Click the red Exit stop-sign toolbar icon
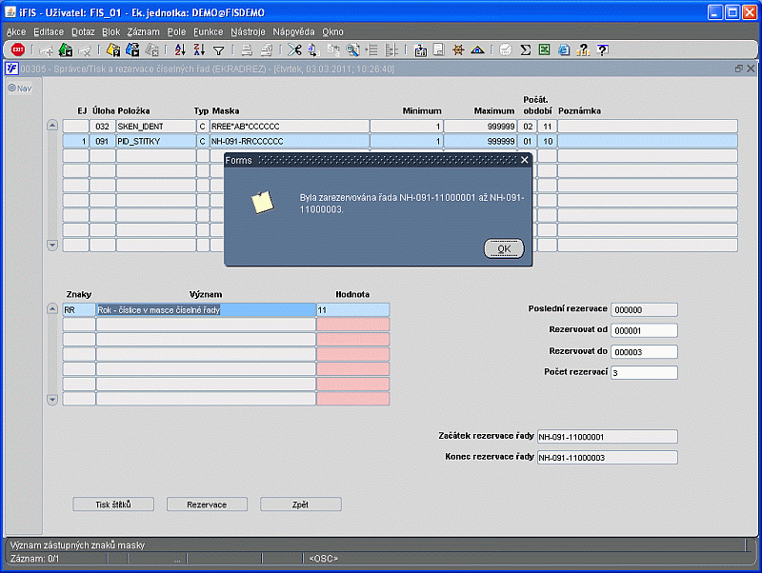 18,49
